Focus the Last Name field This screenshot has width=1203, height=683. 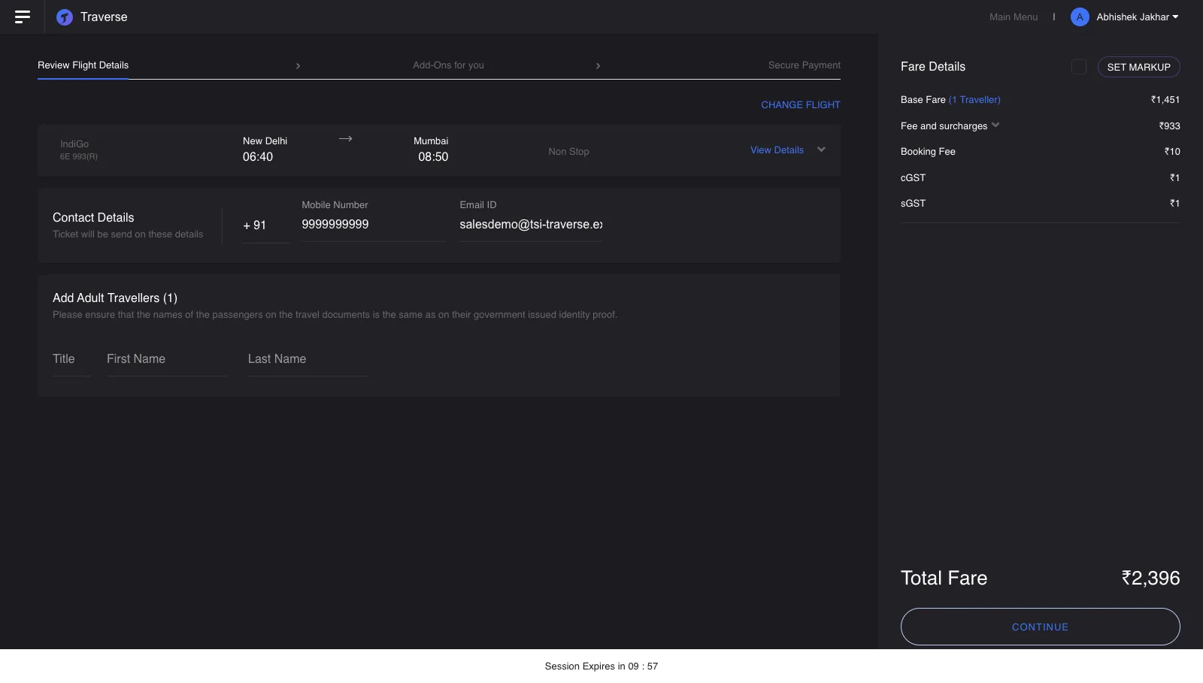(x=308, y=360)
